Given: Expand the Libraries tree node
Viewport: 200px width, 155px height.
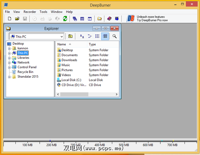Looking at the screenshot, I should click(9, 58).
